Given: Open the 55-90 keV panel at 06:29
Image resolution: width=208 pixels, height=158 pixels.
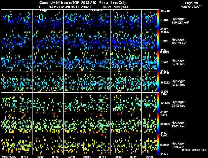Looking at the screenshot, I should coord(149,61).
